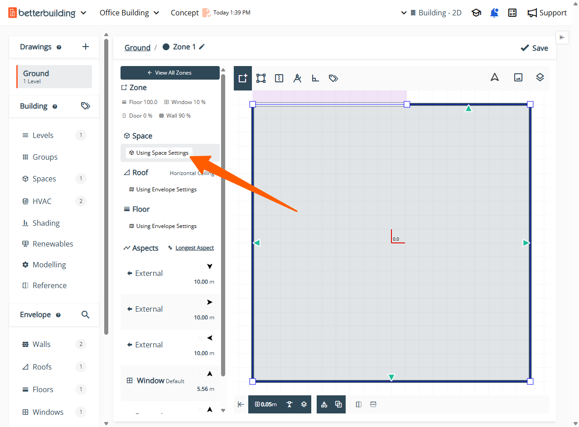Expand the Building - 2D view dropdown
Screen dimensions: 579x427
click(x=431, y=13)
